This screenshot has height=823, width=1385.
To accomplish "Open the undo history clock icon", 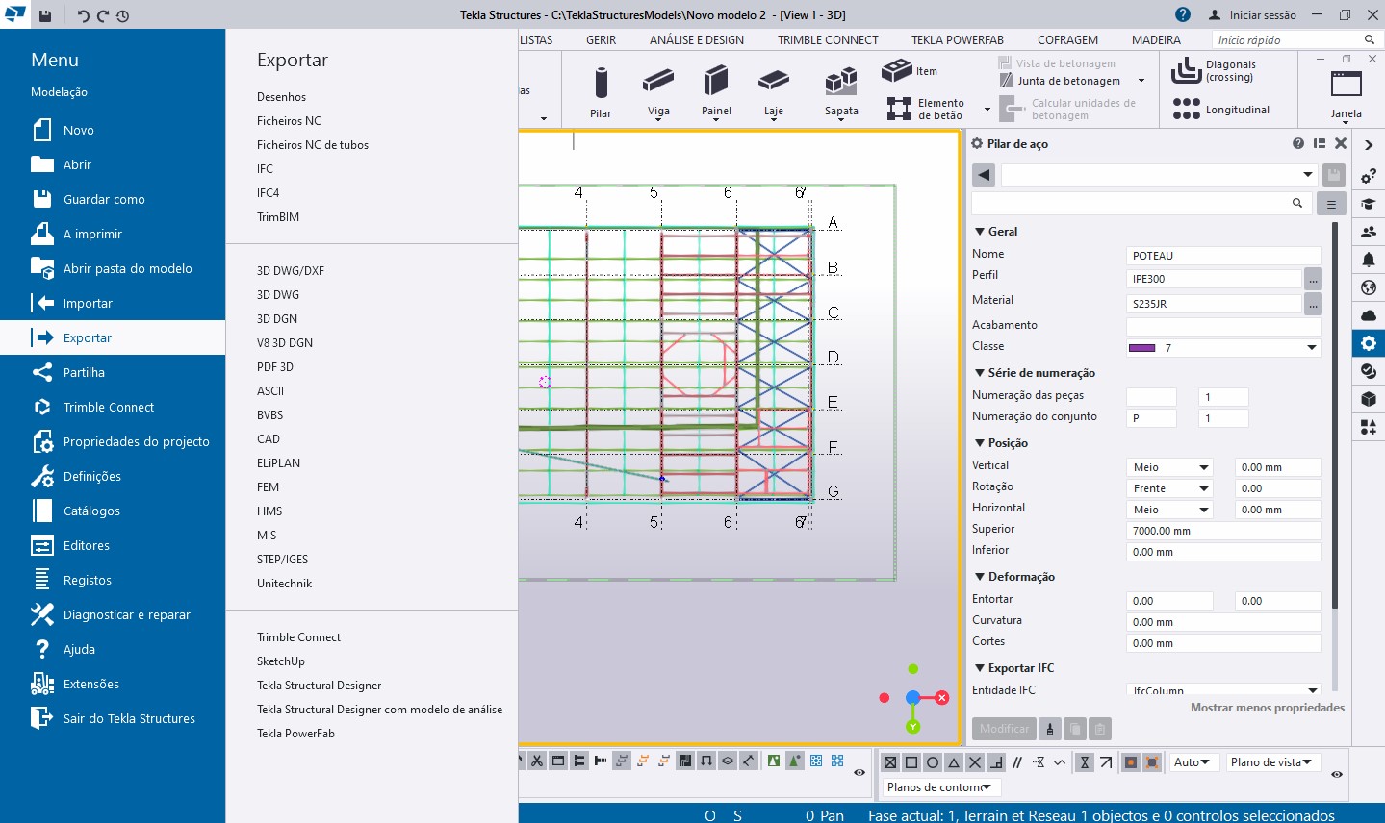I will pyautogui.click(x=122, y=15).
